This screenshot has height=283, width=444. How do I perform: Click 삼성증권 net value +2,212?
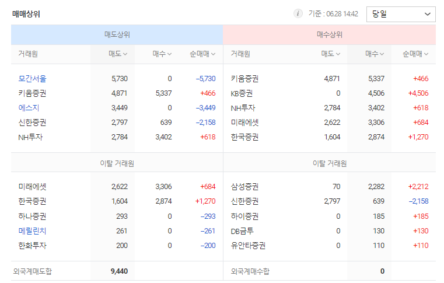418,186
